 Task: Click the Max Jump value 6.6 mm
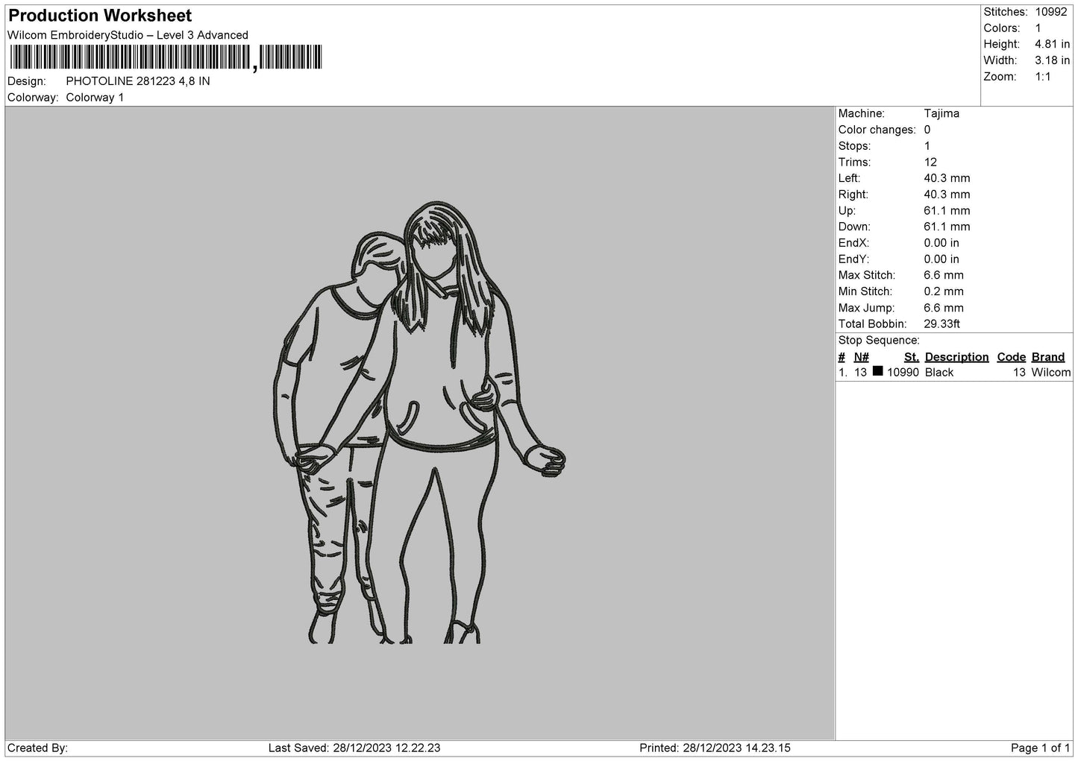point(944,308)
